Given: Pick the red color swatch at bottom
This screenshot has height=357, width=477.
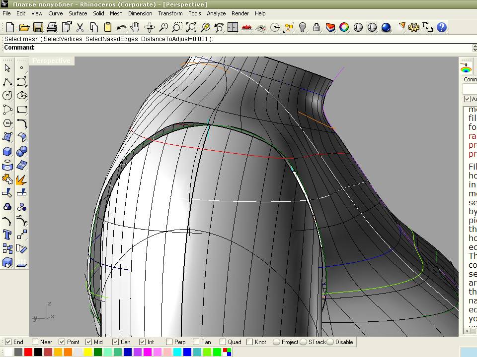Looking at the screenshot, I should (x=28, y=352).
